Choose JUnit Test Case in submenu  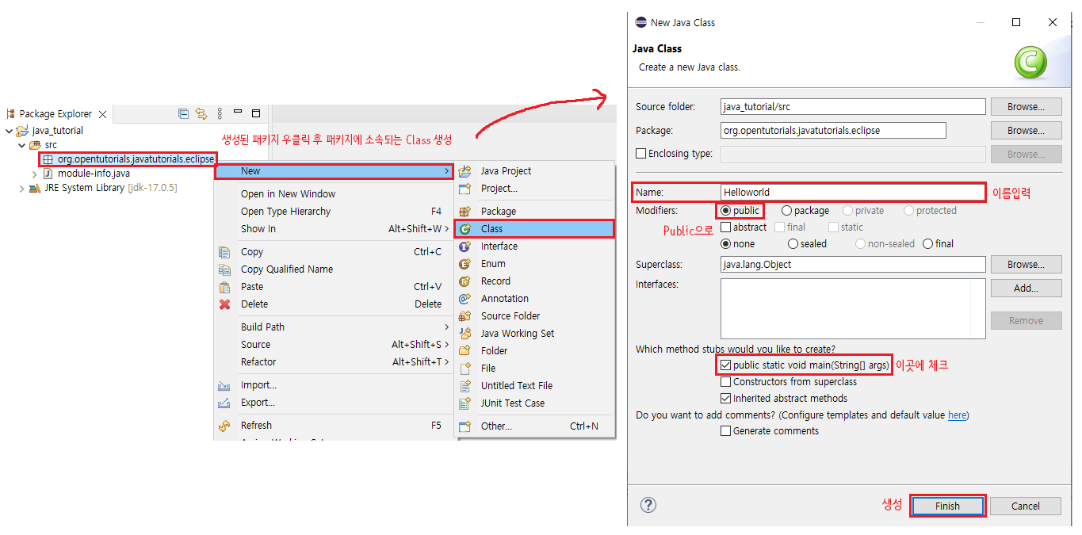[534, 403]
